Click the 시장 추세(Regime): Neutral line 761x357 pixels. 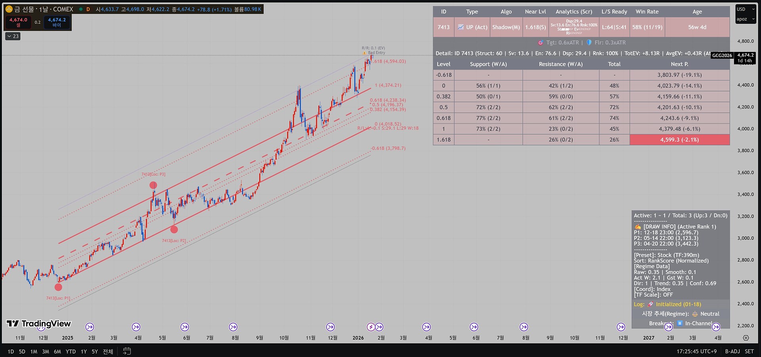click(x=681, y=314)
